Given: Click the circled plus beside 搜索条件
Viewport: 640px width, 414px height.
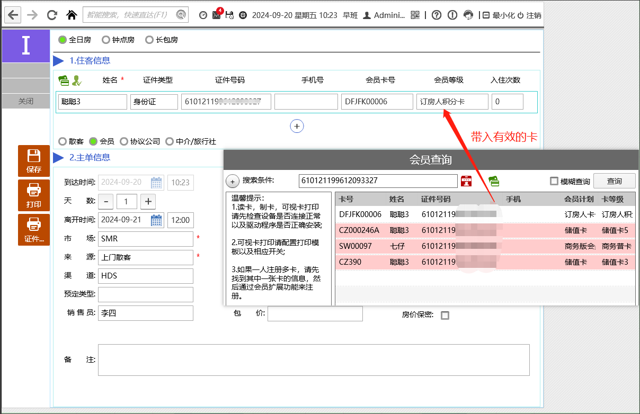Looking at the screenshot, I should tap(233, 181).
